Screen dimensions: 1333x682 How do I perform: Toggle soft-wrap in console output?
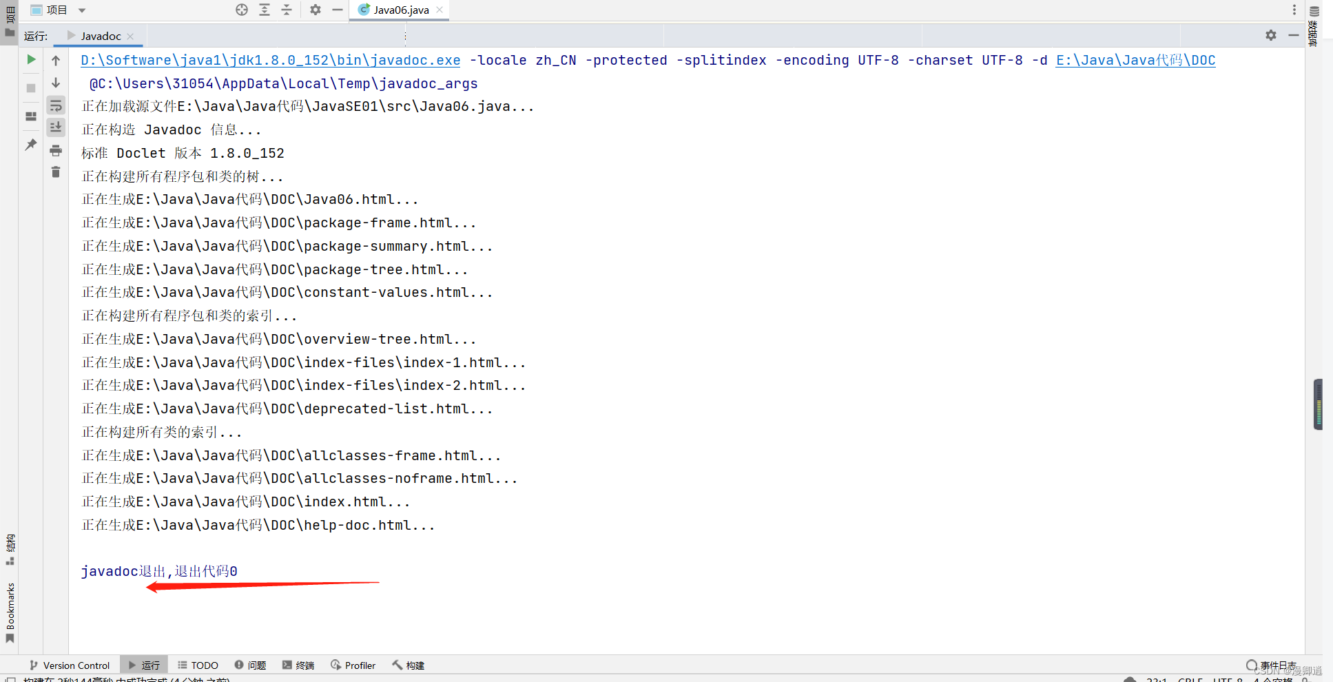[x=56, y=105]
